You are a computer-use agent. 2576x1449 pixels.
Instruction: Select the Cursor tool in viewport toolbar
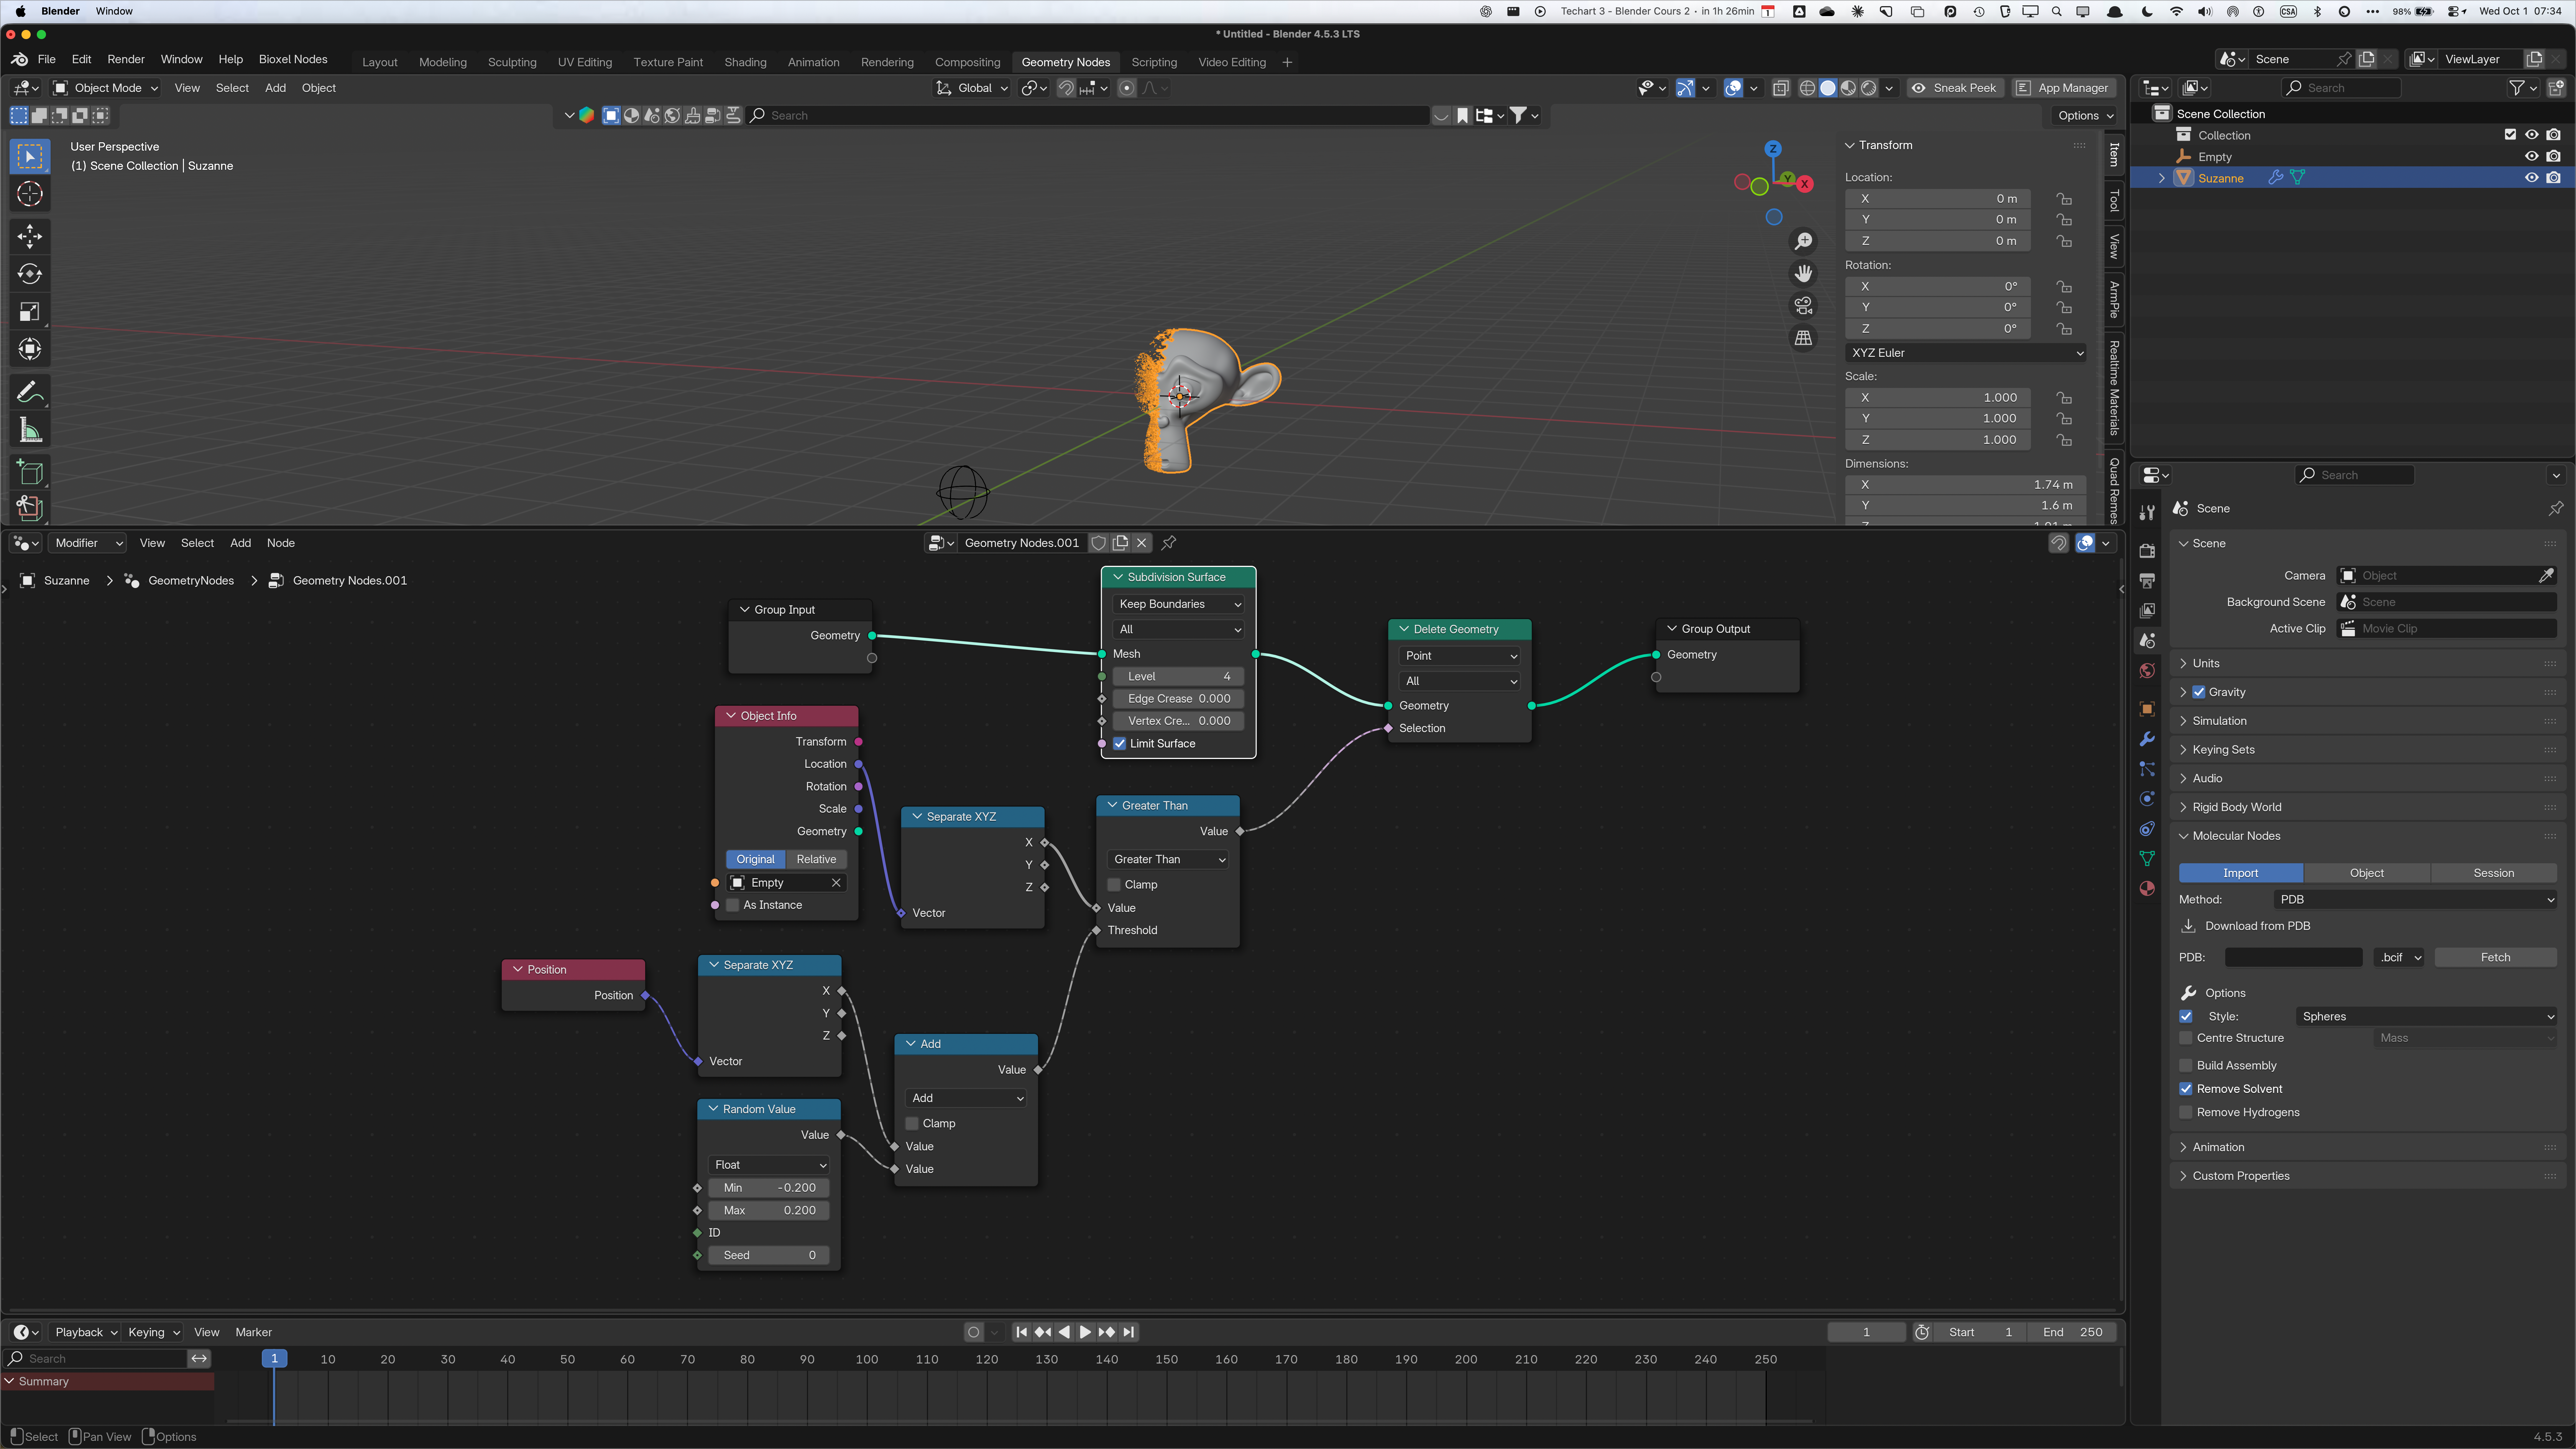click(x=30, y=194)
